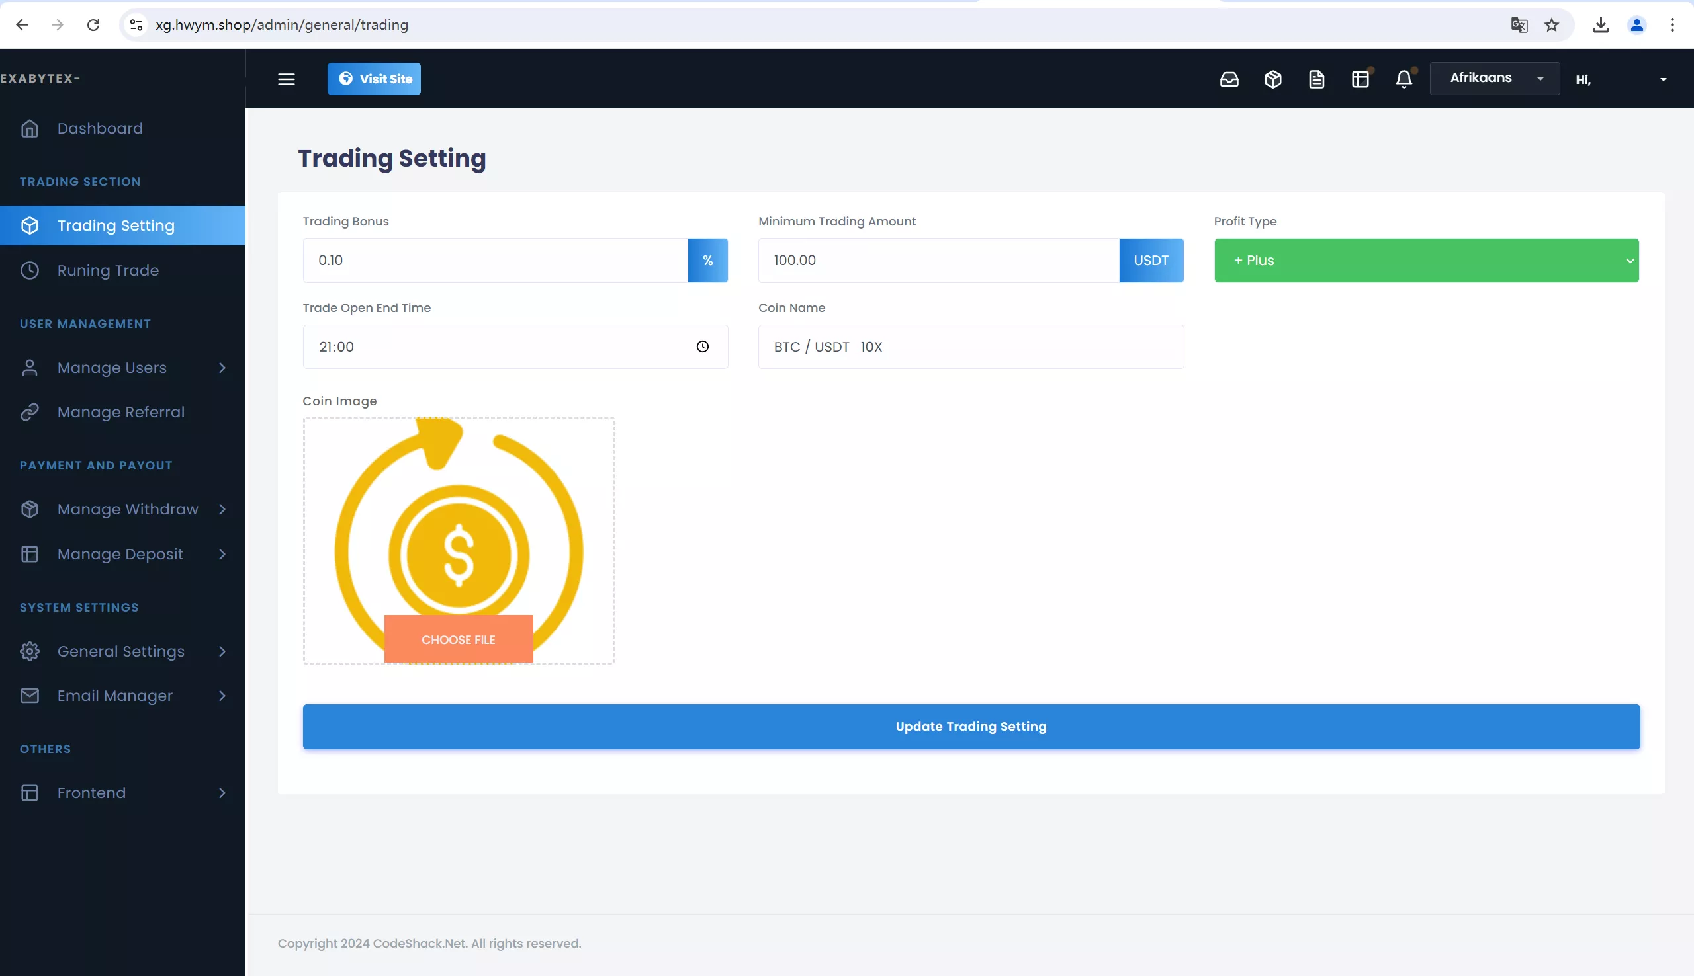Screen dimensions: 1694x976
Task: Click the Trading Bonus input field
Action: pos(495,260)
